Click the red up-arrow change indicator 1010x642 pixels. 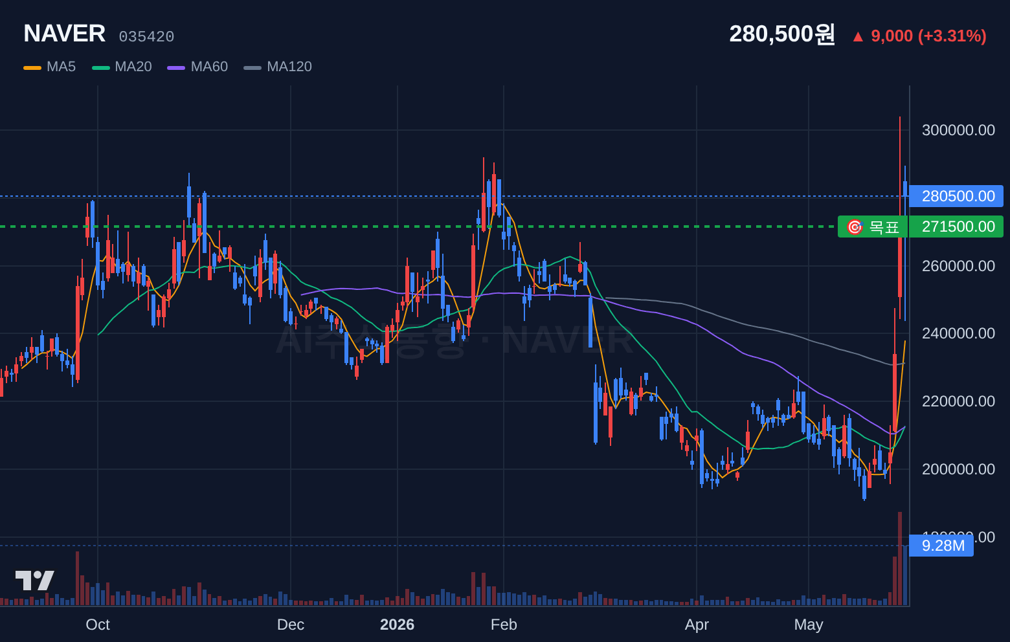pyautogui.click(x=858, y=36)
